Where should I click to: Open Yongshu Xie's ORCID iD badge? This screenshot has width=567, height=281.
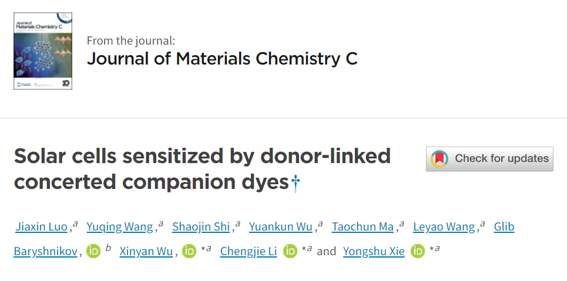point(418,252)
